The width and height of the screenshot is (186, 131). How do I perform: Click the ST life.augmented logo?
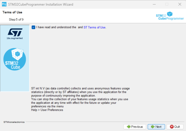pos(15,33)
